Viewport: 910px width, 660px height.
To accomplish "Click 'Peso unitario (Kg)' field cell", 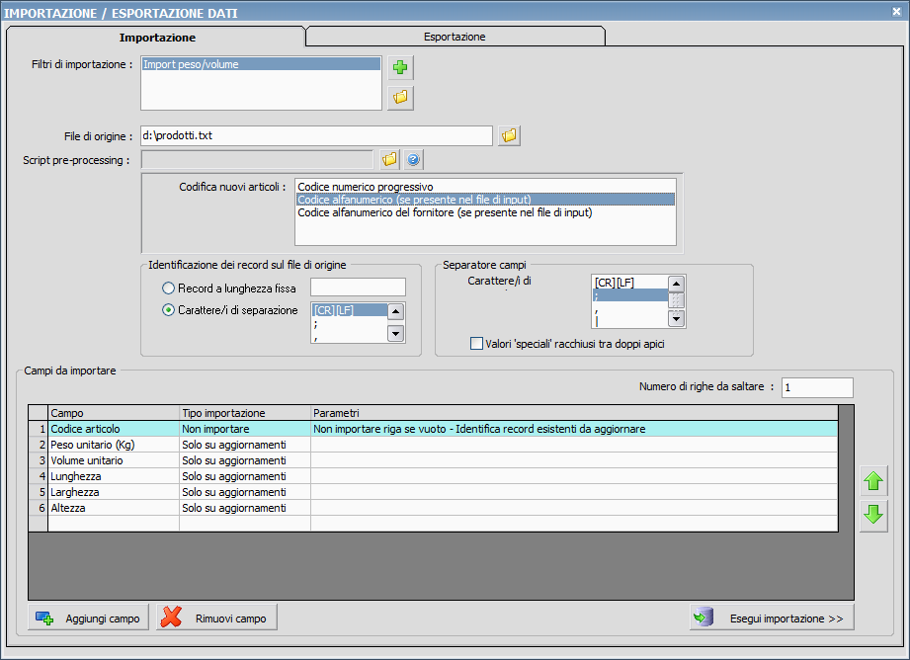I will (114, 445).
